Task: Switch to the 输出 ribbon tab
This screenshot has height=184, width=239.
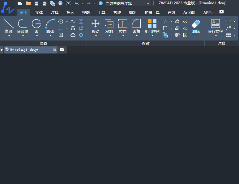Action: 133,12
